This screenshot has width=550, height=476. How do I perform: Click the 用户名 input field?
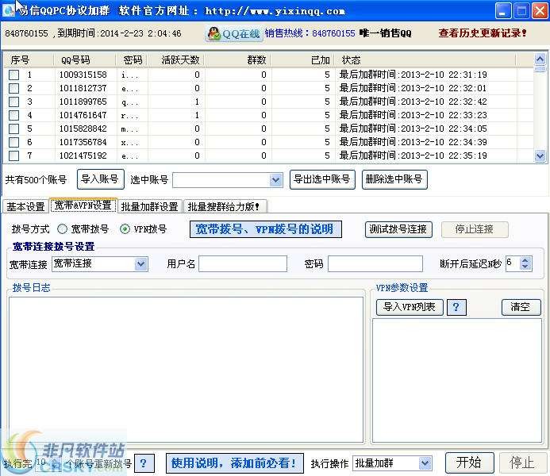point(243,264)
